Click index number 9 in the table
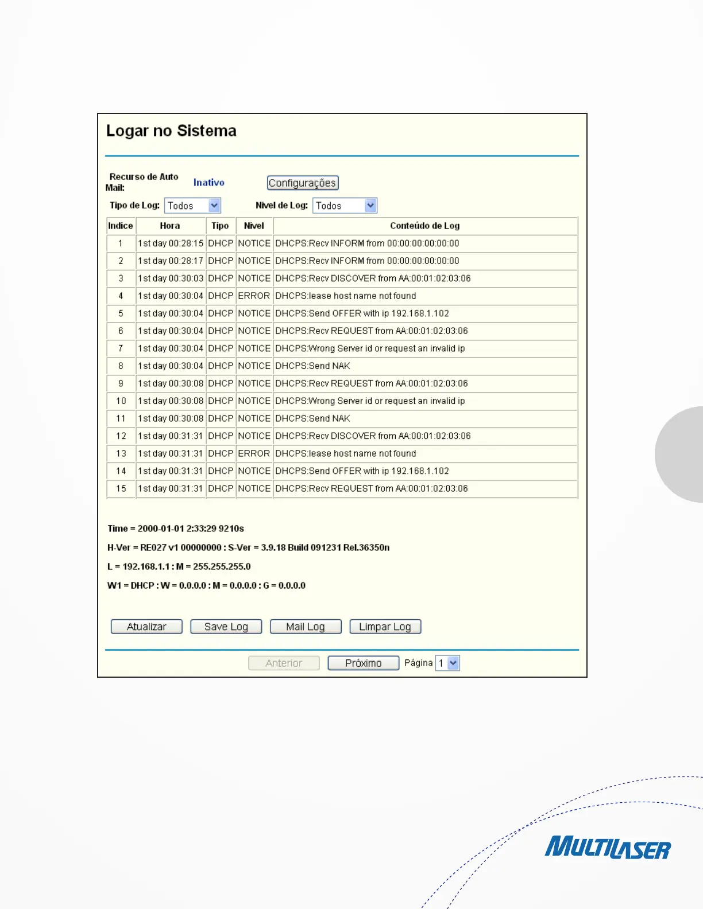This screenshot has width=703, height=909. 121,383
